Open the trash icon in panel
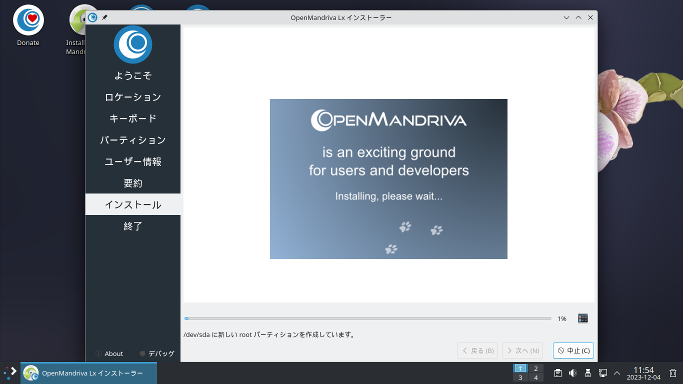Screen dimensions: 683x384 (x=673, y=373)
